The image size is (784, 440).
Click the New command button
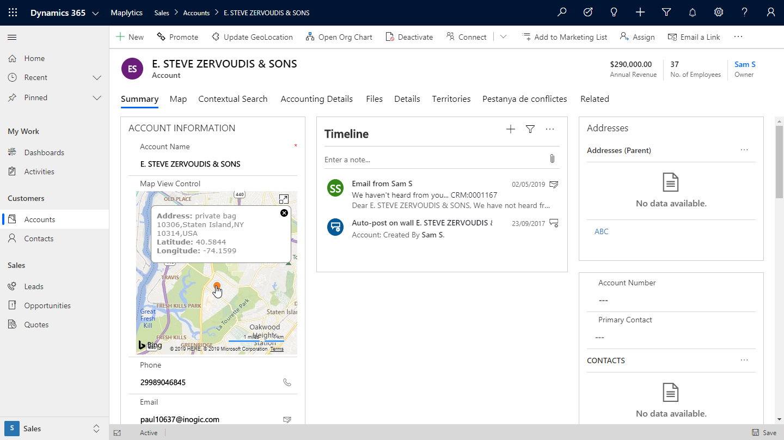coord(130,37)
